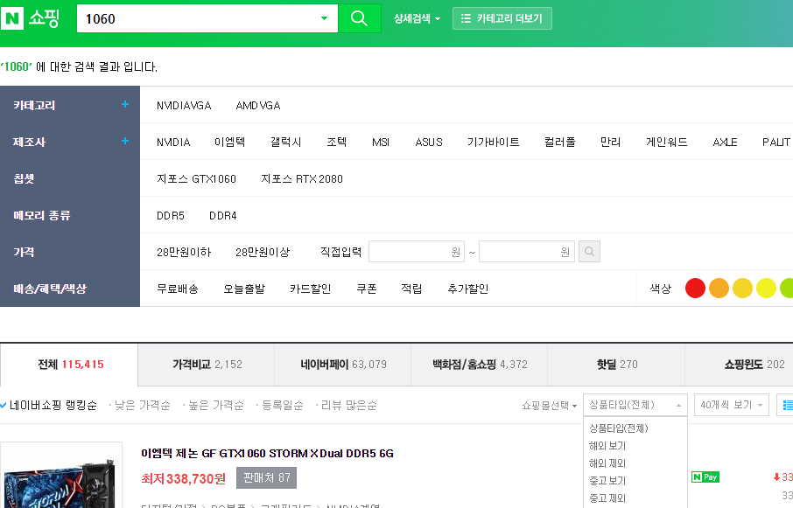The image size is (793, 508).
Task: Expand 제조사 using its plus icon
Action: [124, 142]
